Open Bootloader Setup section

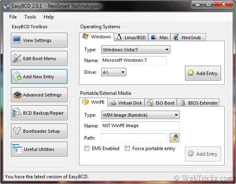[x=39, y=131]
